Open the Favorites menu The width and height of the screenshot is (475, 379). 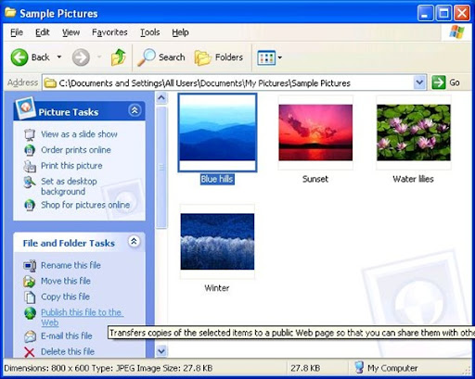[109, 32]
